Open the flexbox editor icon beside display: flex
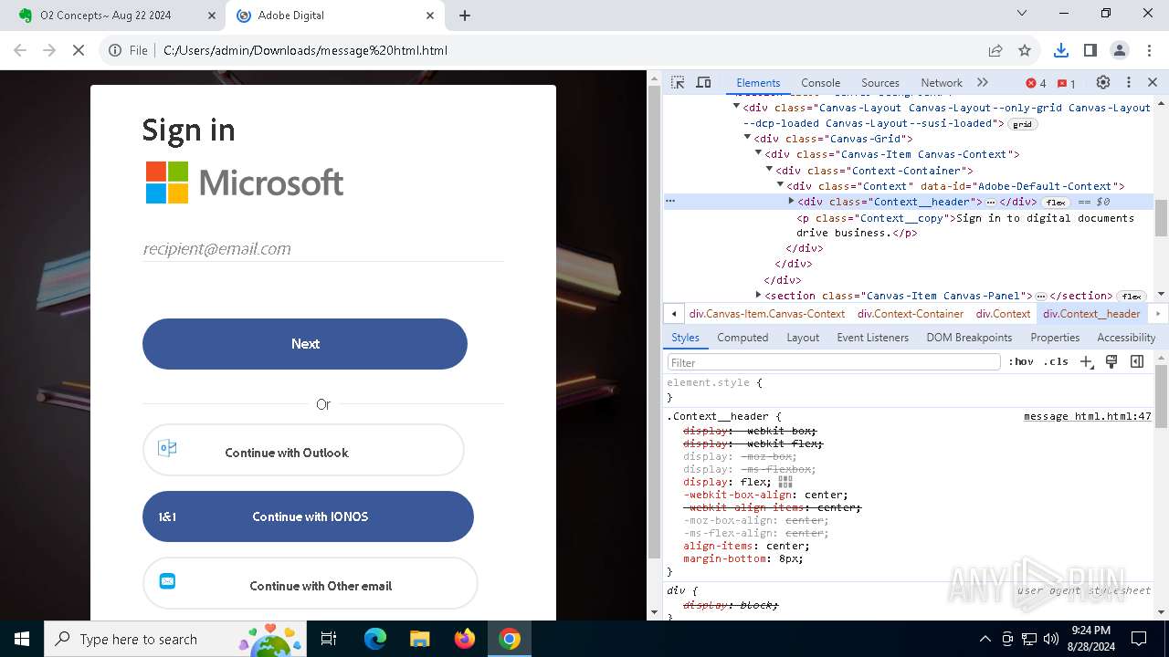The height and width of the screenshot is (657, 1169). point(785,482)
